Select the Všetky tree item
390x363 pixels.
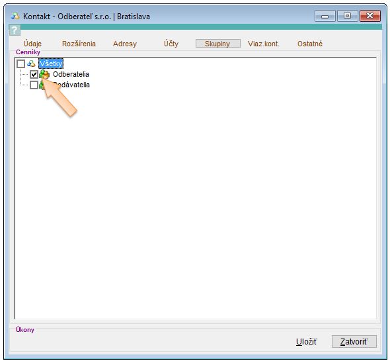51,63
